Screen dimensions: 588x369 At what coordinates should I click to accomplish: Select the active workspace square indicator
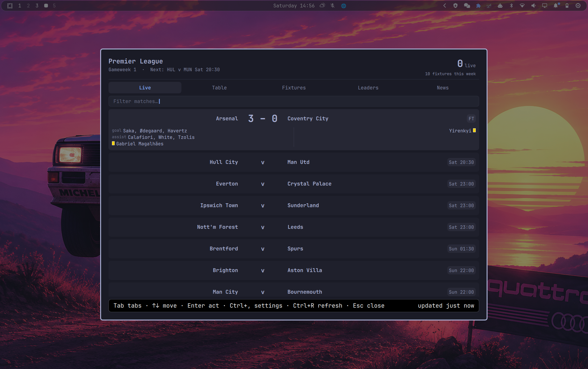[46, 6]
